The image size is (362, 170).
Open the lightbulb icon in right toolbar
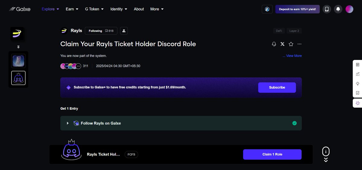pyautogui.click(x=358, y=83)
